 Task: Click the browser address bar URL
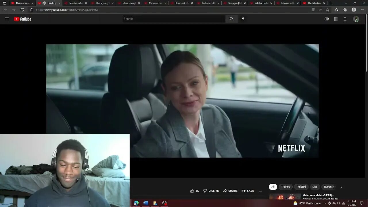tap(67, 10)
